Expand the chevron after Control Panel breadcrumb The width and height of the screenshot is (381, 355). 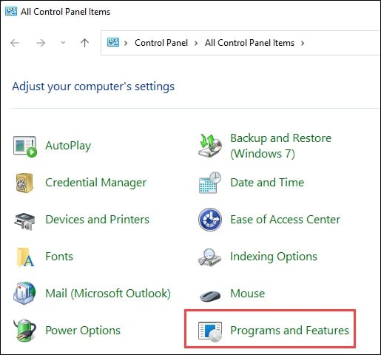tap(196, 44)
